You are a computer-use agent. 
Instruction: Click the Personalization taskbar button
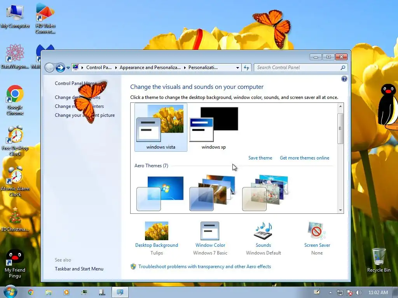(x=120, y=293)
